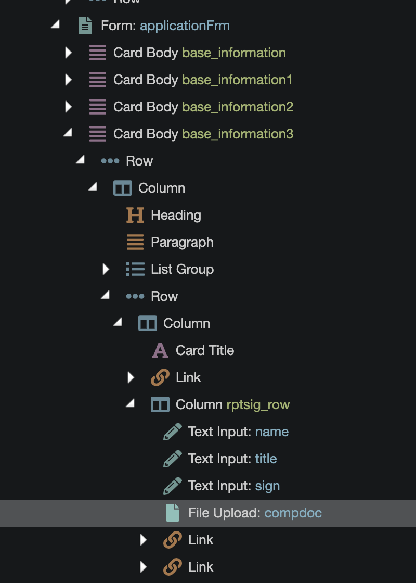Collapse the applicationFrm form node
The width and height of the screenshot is (416, 583).
pyautogui.click(x=56, y=25)
